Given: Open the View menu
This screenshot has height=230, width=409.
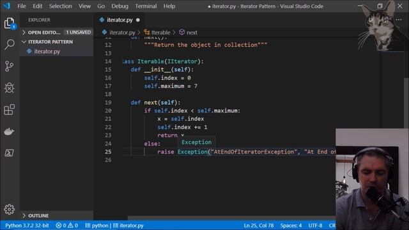Looking at the screenshot, I should (x=84, y=6).
